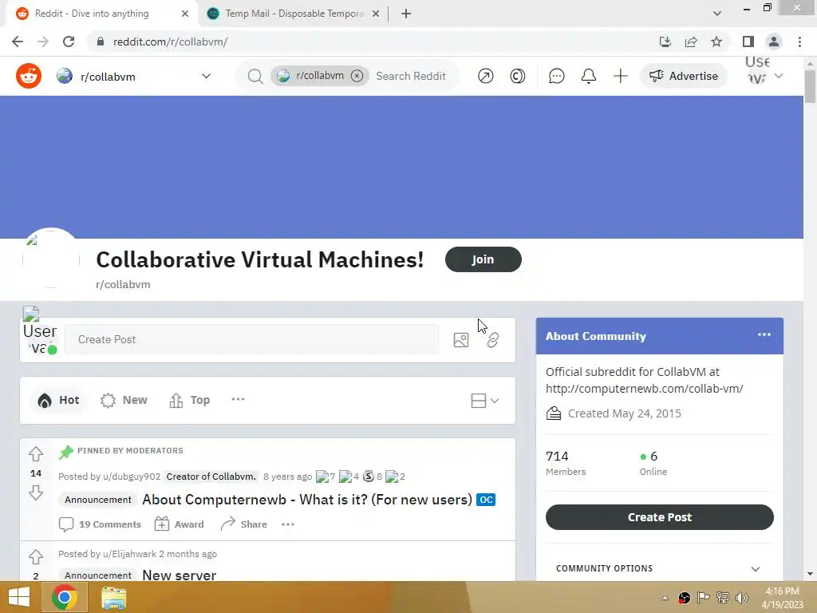Click the Advertise button
This screenshot has width=817, height=613.
tap(683, 76)
